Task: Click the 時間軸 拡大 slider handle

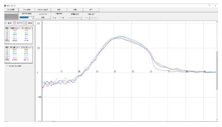Action: [81, 18]
